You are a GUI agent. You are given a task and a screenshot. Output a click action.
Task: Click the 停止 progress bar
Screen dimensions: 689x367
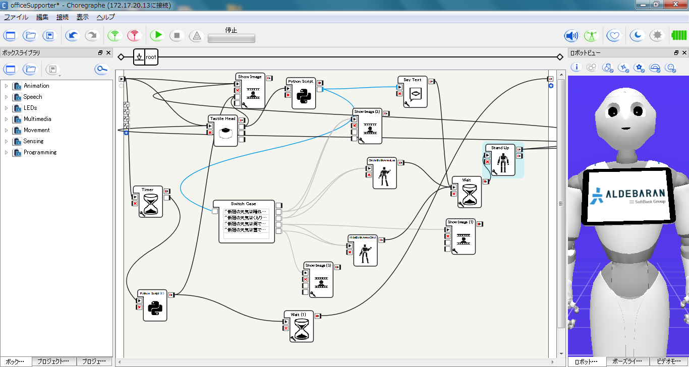[x=232, y=38]
